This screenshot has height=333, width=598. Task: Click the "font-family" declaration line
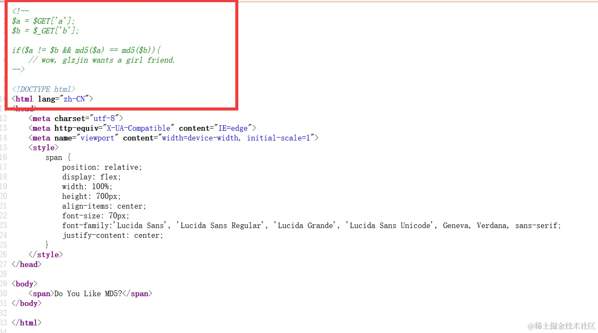click(x=311, y=226)
